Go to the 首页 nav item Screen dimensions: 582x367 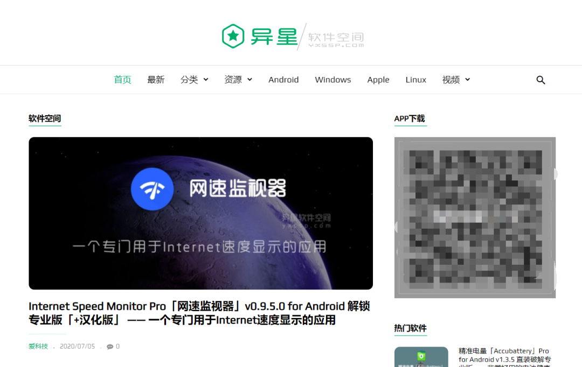[x=122, y=80]
